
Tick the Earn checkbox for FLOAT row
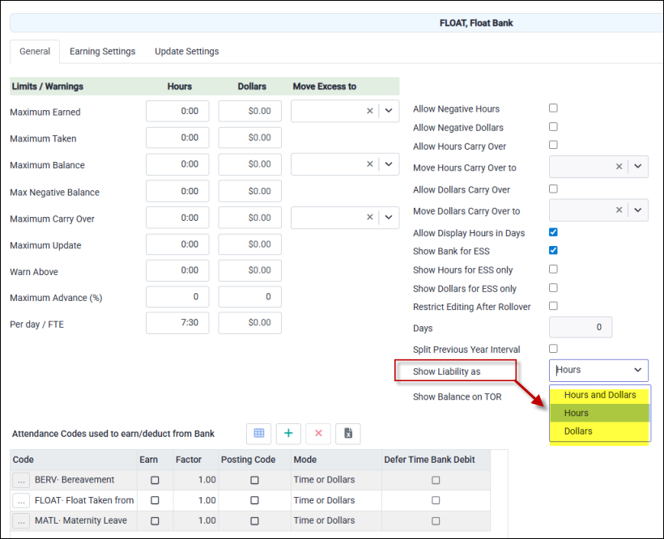tap(155, 500)
